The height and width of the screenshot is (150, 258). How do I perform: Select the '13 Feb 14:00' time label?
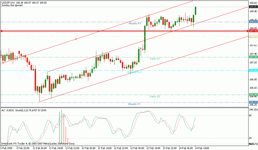154,148
